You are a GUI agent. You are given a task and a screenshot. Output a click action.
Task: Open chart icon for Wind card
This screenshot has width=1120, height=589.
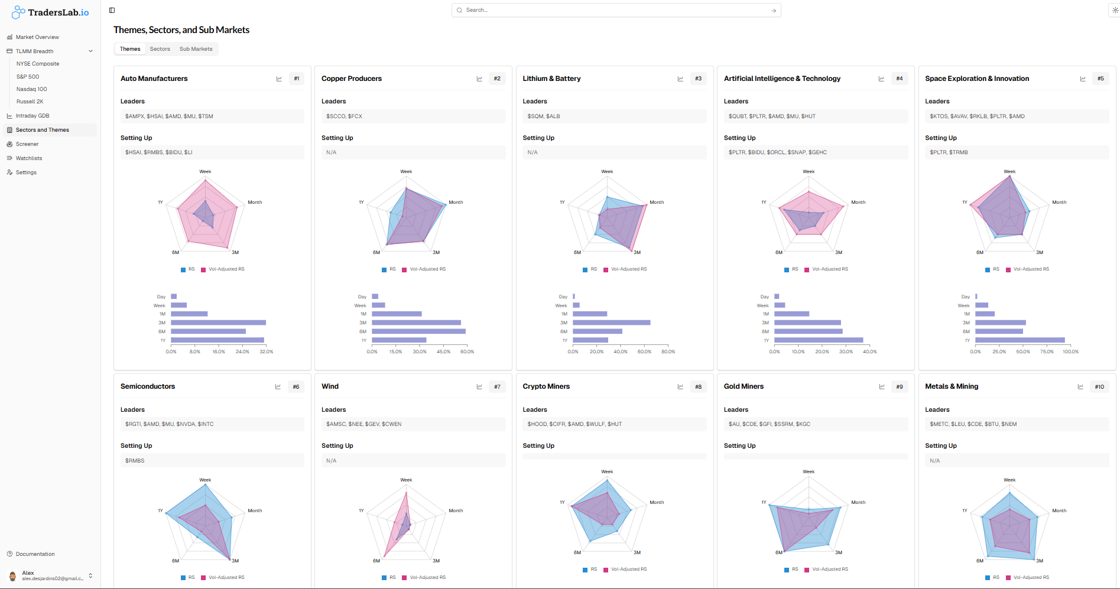coord(479,386)
